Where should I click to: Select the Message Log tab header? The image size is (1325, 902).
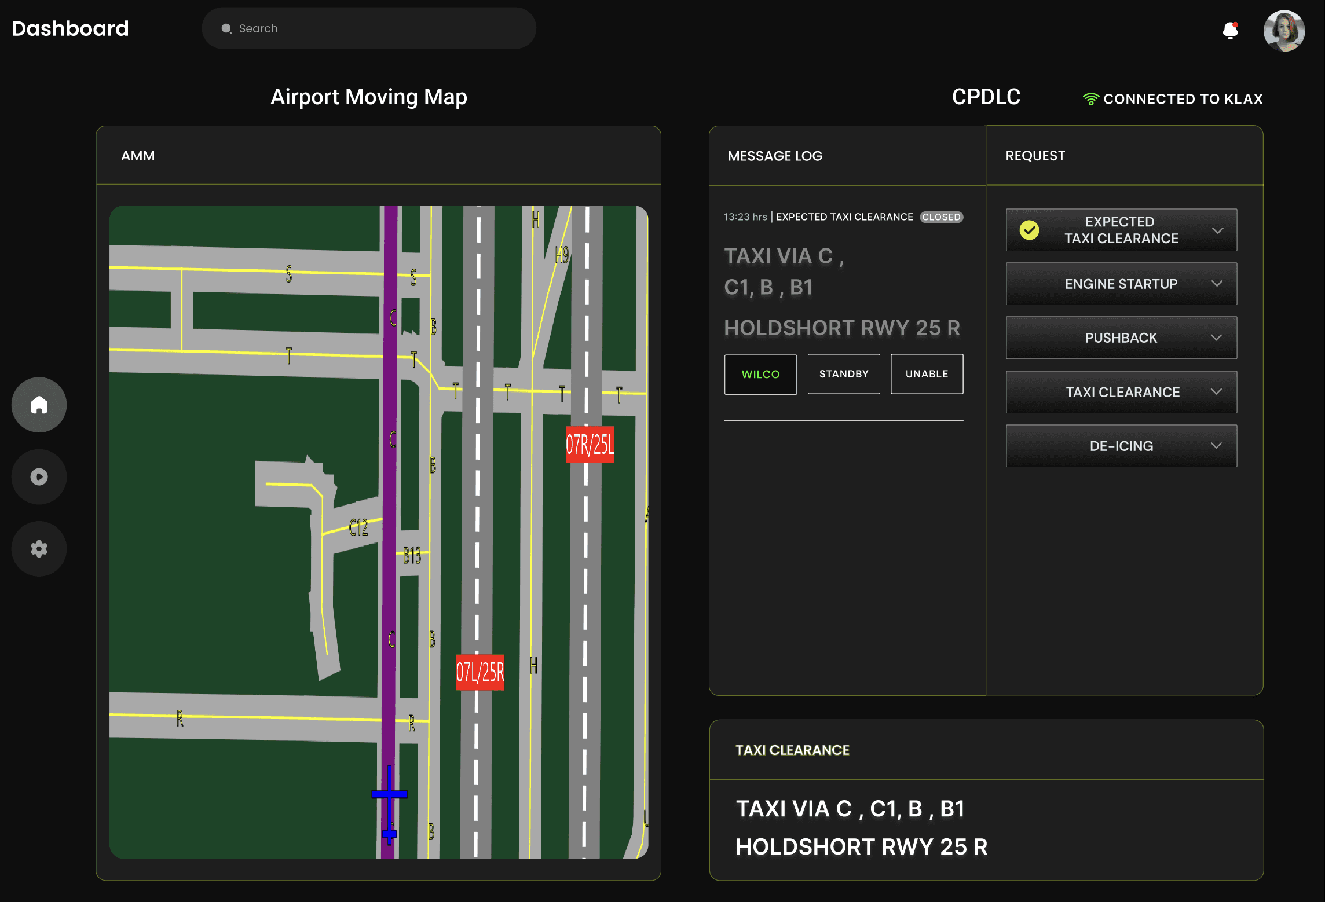(x=775, y=156)
